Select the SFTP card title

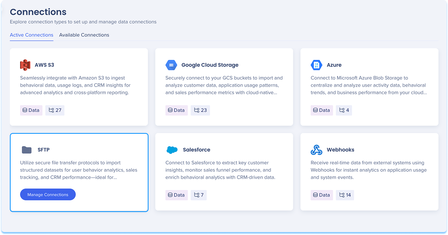(x=44, y=150)
